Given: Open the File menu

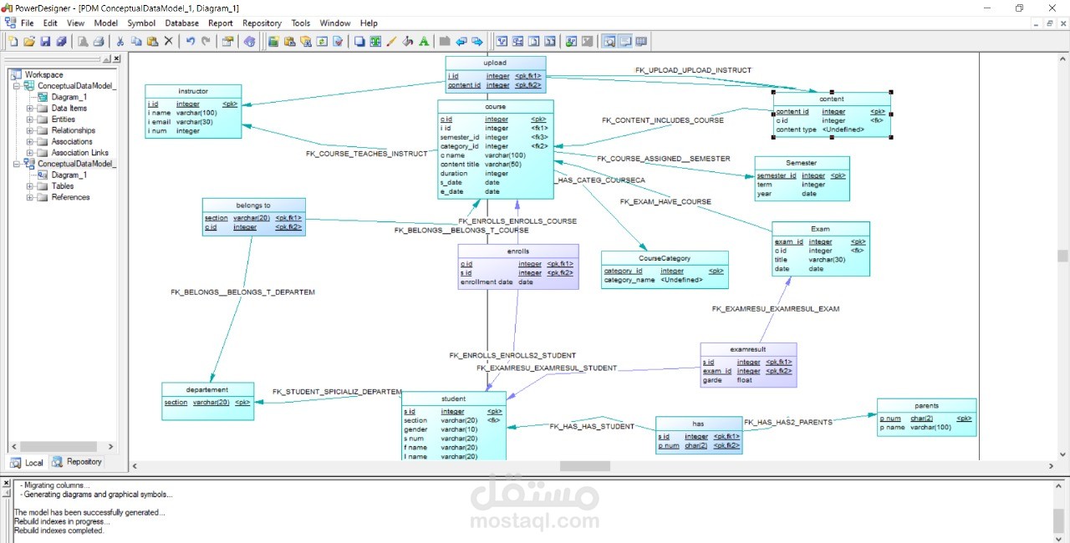Looking at the screenshot, I should (x=28, y=23).
